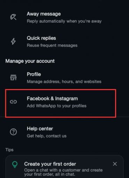Click 'Reply automatically when you're away' text

coord(64,21)
